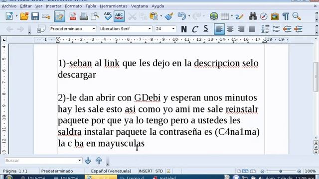Screen dimensions: 319x179
Task: Open the print preview icon
Action: (95, 16)
